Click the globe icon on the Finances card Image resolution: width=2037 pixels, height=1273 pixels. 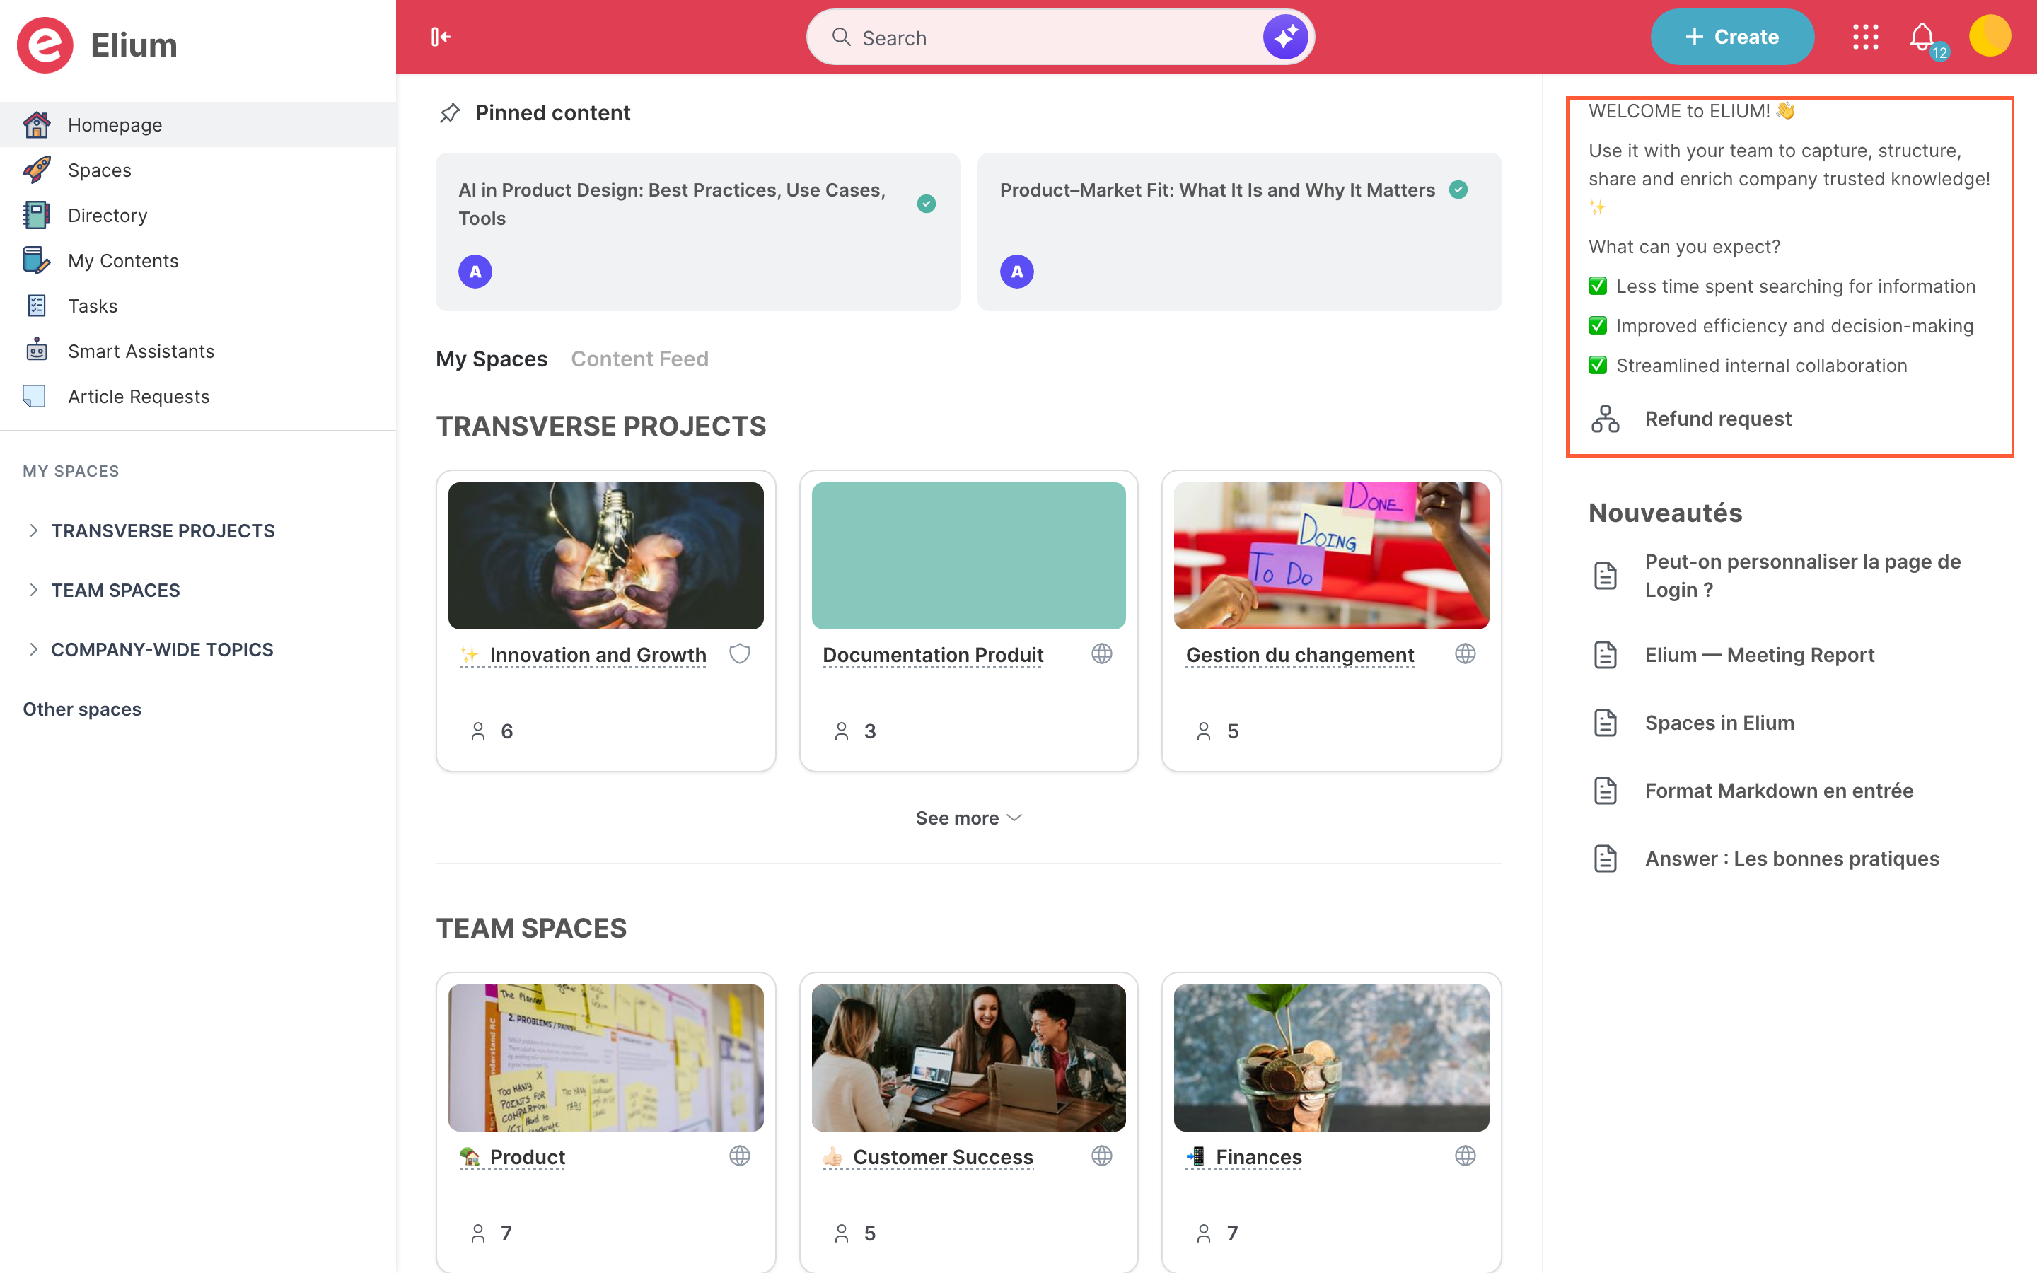pos(1466,1156)
